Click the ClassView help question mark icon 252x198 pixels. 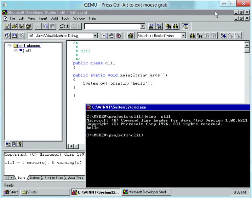[x=20, y=144]
